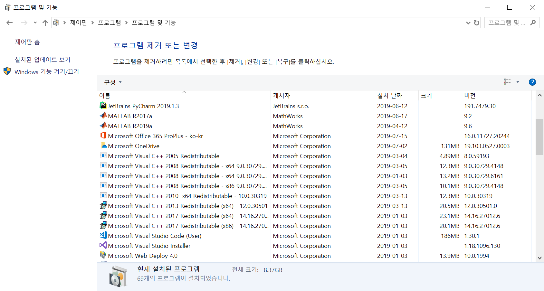The width and height of the screenshot is (544, 291).
Task: Click the 프로그램 및 기능 breadcrumb
Action: 154,23
